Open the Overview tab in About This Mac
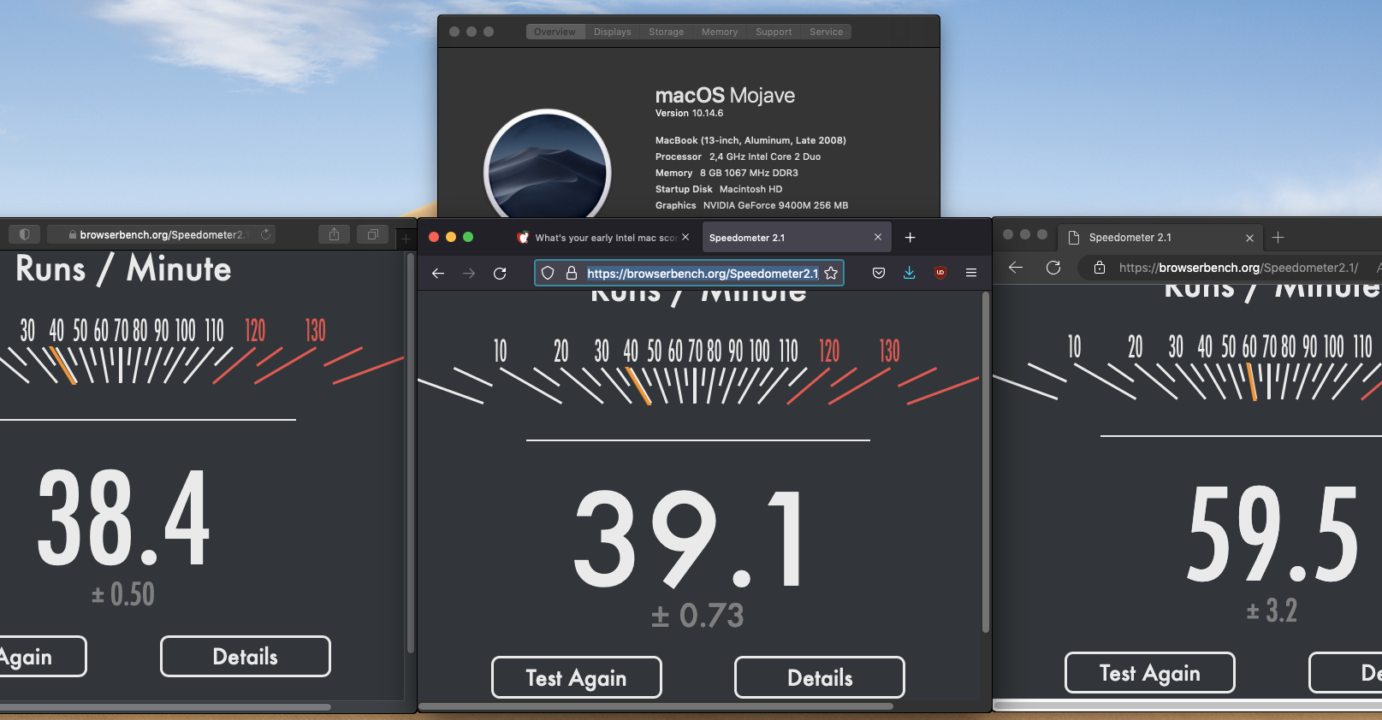Image resolution: width=1382 pixels, height=720 pixels. tap(555, 32)
